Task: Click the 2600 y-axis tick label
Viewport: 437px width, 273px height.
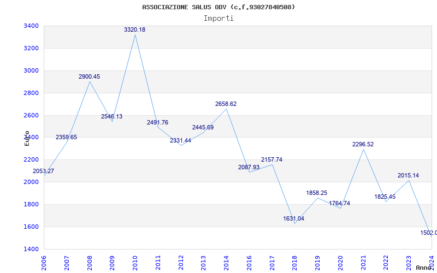Action: (31, 115)
